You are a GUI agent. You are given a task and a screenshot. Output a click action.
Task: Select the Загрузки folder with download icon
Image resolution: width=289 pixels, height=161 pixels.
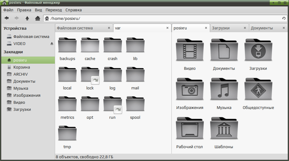[258, 50]
